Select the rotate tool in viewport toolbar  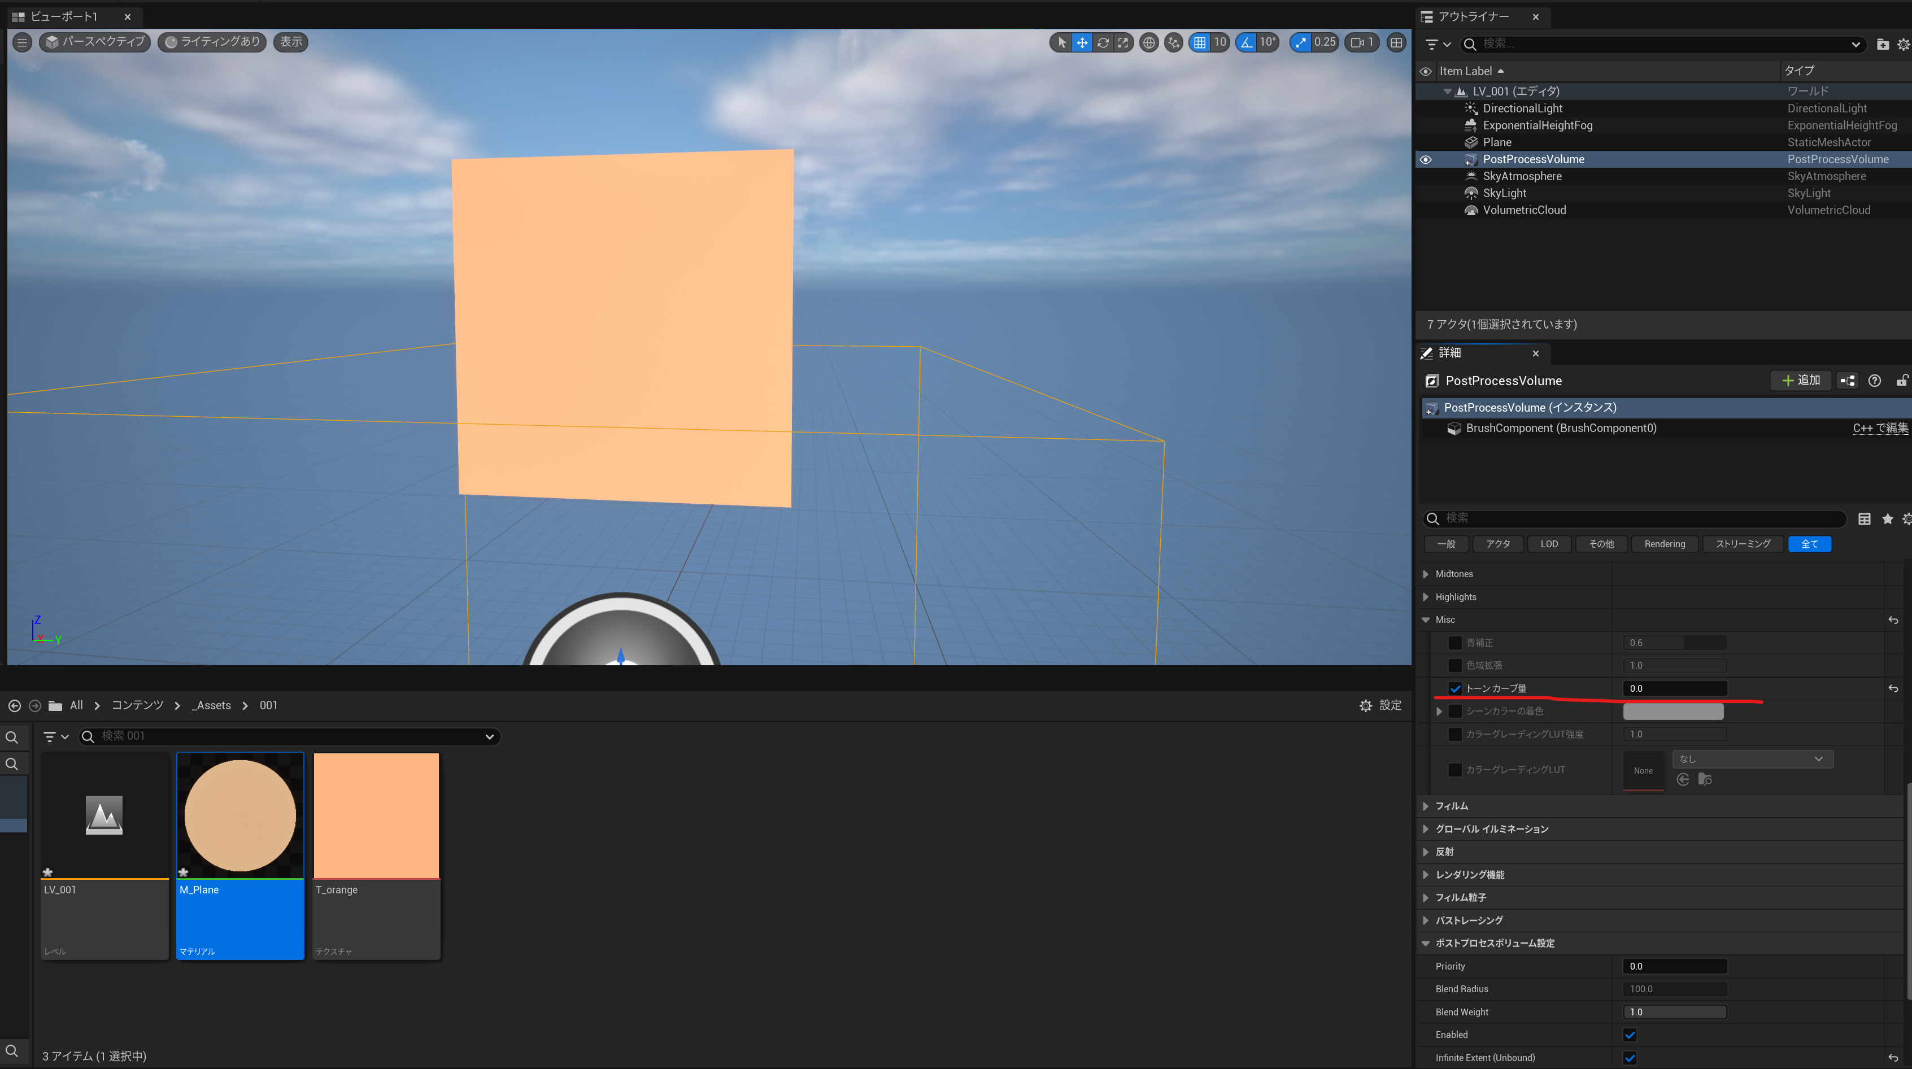tap(1103, 42)
